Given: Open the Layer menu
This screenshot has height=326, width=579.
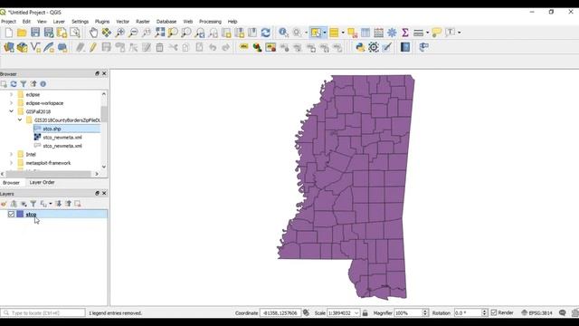Looking at the screenshot, I should pyautogui.click(x=59, y=22).
